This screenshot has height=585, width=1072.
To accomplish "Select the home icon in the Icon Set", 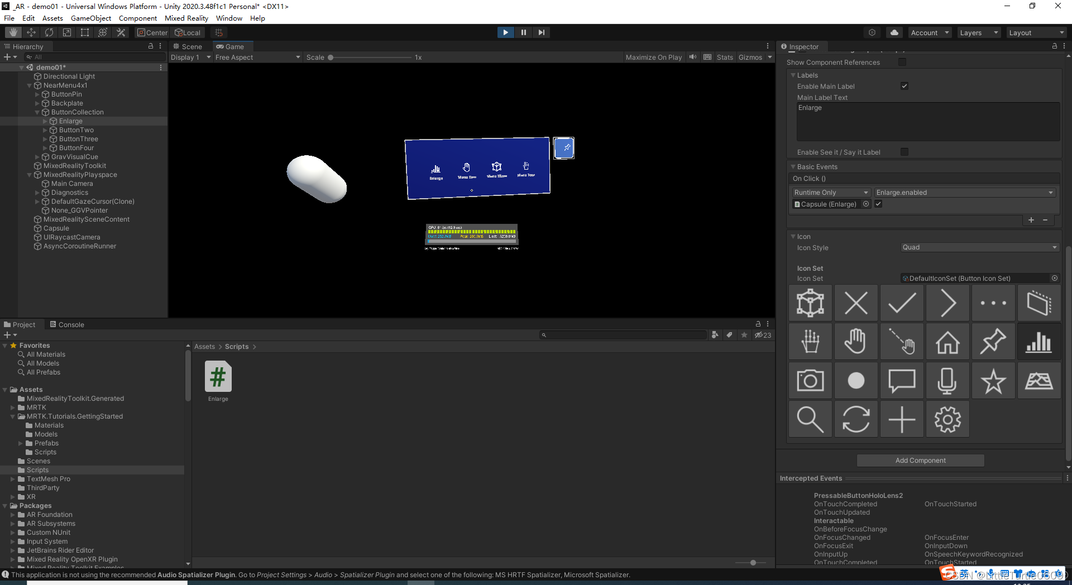I will pos(947,341).
